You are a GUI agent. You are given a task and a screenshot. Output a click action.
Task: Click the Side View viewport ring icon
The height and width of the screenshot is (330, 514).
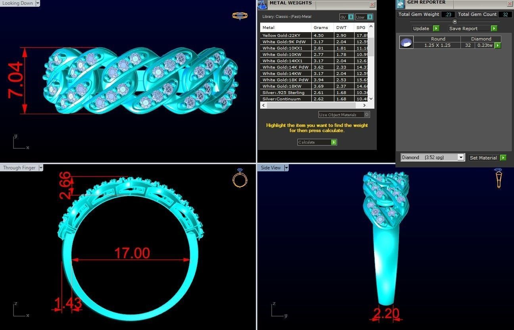(x=499, y=178)
